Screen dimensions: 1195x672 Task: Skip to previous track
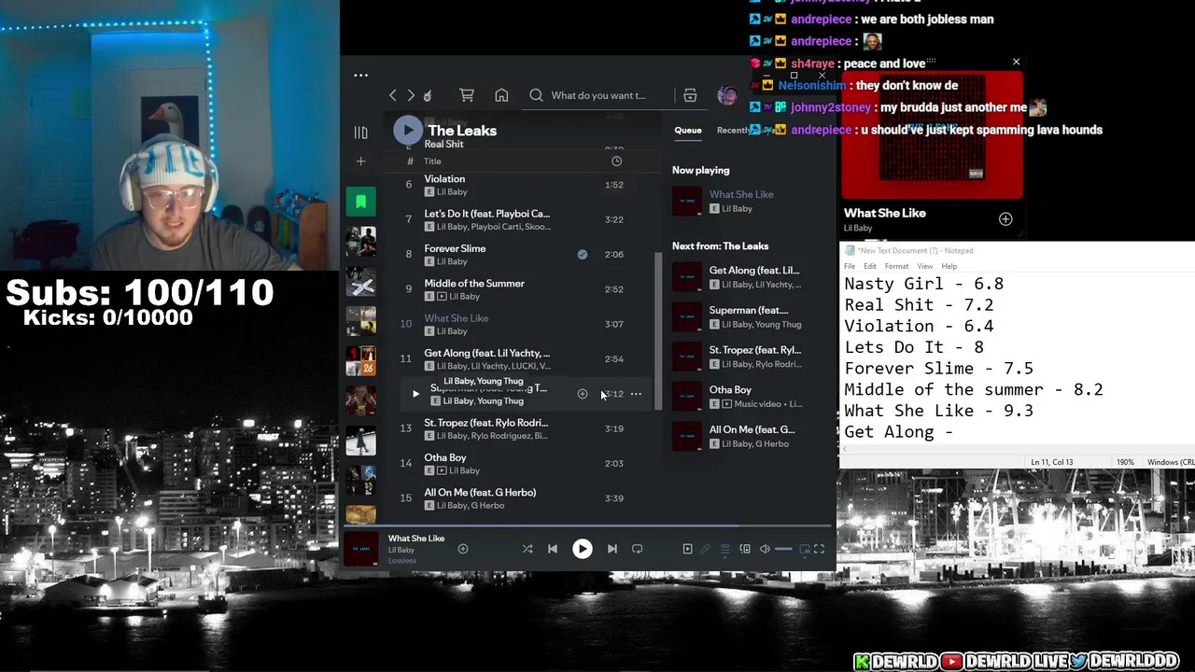point(553,549)
